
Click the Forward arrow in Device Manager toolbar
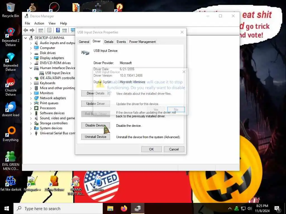[32, 30]
